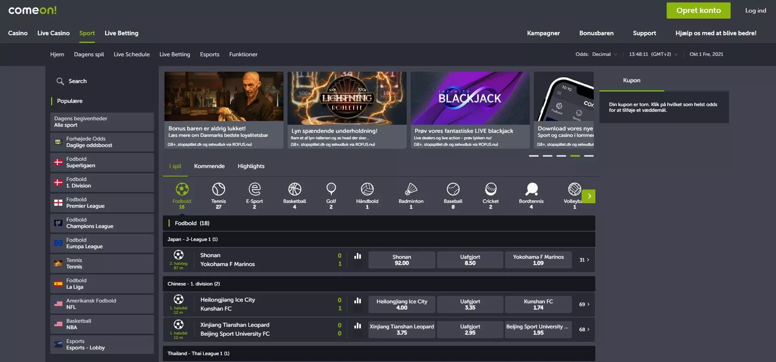Open the I spil tab
This screenshot has width=776, height=362.
coord(175,166)
